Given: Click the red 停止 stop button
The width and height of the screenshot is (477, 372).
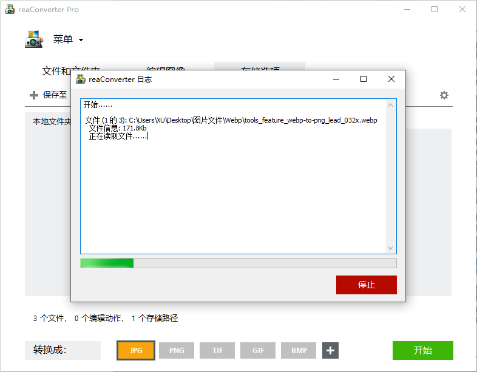Looking at the screenshot, I should pyautogui.click(x=367, y=285).
